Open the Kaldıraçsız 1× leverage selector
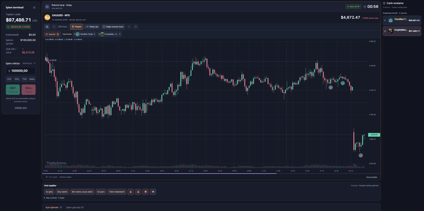424x211 pixels. 29,63
